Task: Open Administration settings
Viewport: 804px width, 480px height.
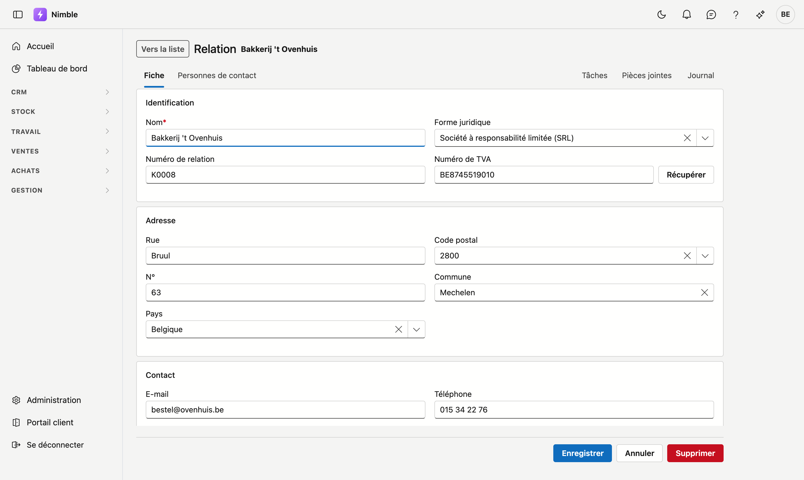Action: [x=46, y=400]
